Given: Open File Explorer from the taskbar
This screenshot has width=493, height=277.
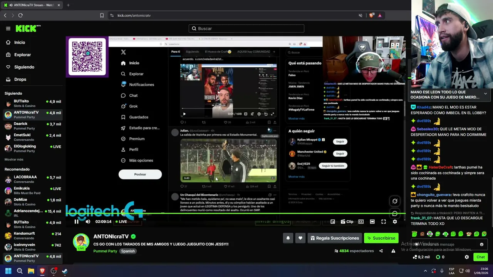Looking at the screenshot, I should tap(31, 271).
